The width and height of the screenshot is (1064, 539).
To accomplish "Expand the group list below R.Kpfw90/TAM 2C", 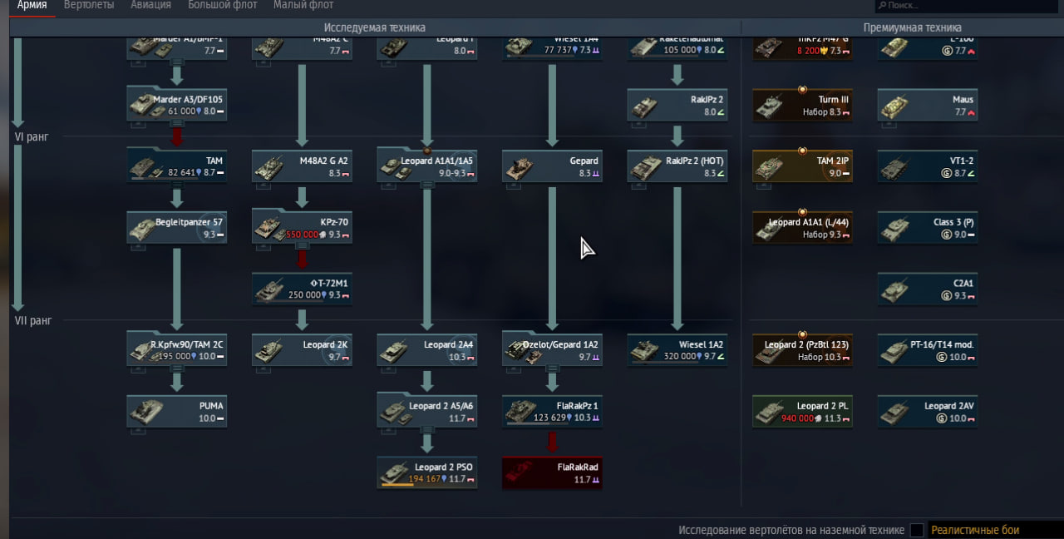I will pyautogui.click(x=177, y=369).
